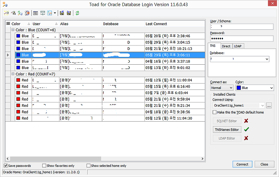Select cell "05월 21일 (수) 오전 10:21:13"
The height and width of the screenshot is (177, 279).
(x=175, y=48)
